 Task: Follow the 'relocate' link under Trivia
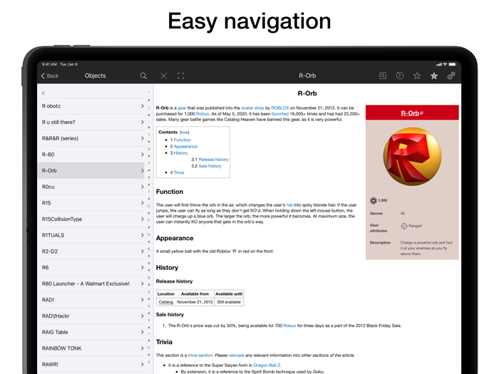237,355
